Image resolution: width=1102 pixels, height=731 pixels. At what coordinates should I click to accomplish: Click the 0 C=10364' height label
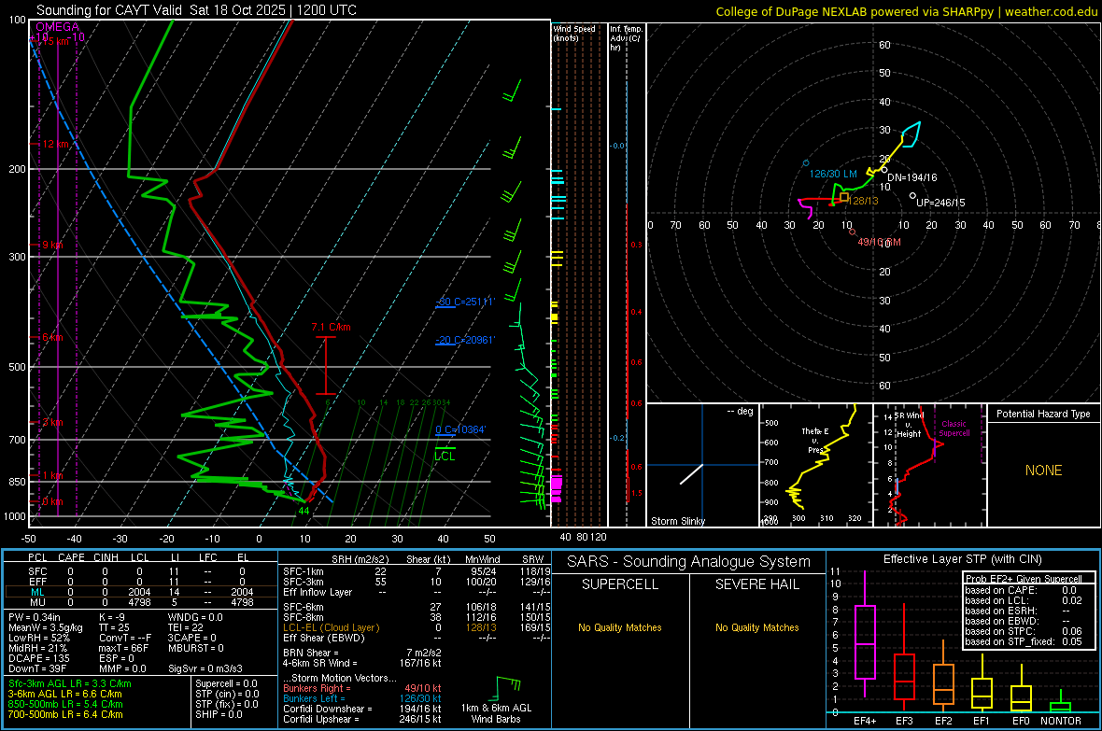click(x=460, y=429)
